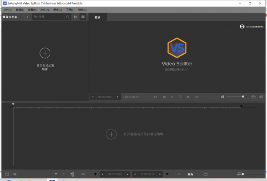Image resolution: width=267 pixels, height=181 pixels.
Task: Focus the media library search input field
Action: pos(48,17)
